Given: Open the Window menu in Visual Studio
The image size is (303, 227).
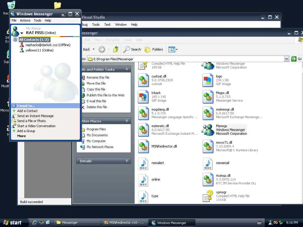Looking at the screenshot, I should (121, 25).
